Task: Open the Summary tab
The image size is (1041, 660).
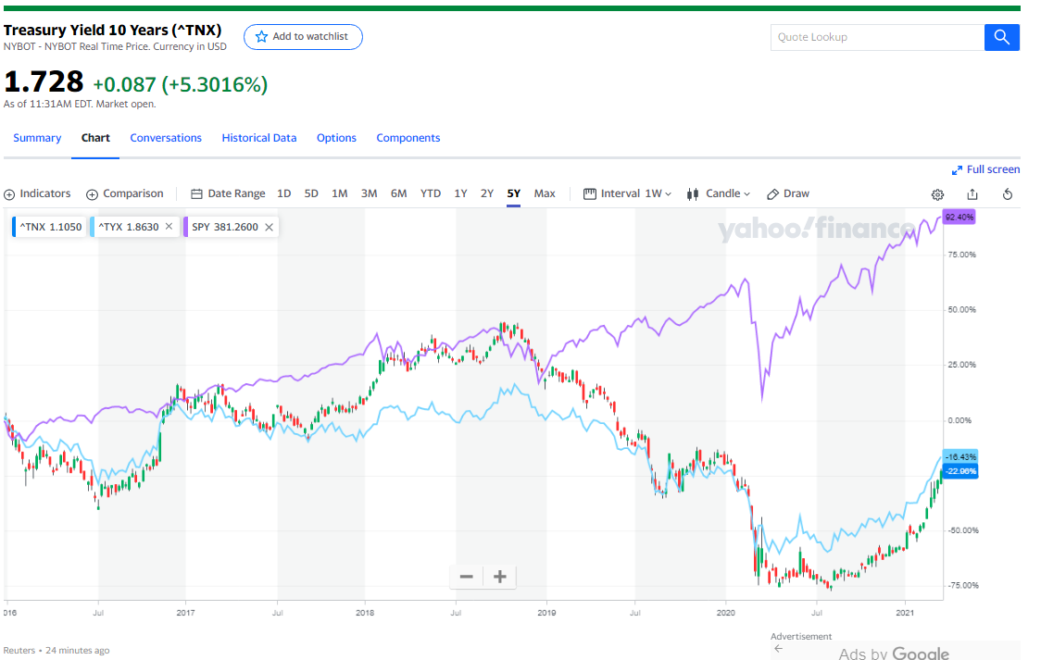Action: point(37,138)
